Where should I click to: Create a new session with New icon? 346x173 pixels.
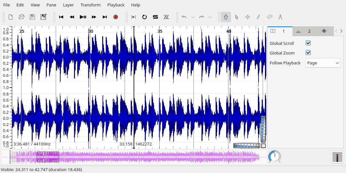11,17
